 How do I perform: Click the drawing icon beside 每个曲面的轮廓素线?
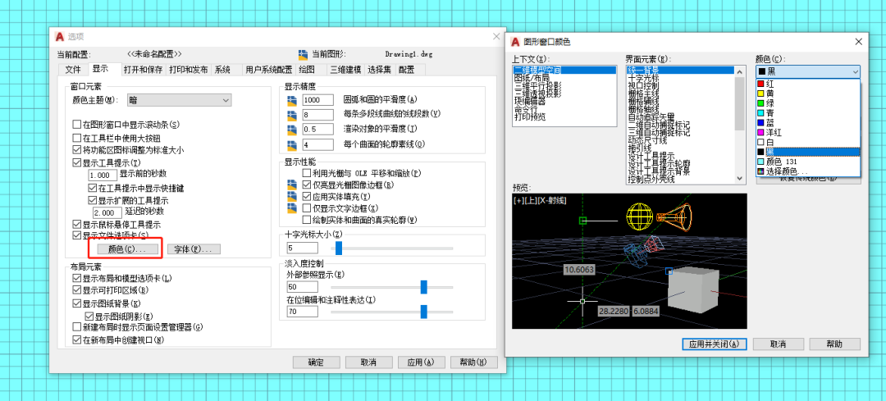290,144
